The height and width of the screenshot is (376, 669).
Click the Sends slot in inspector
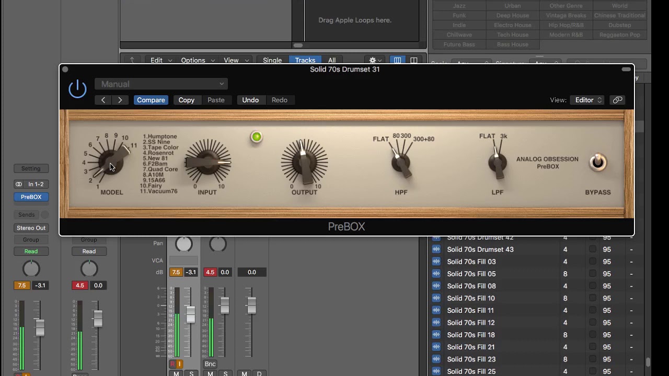27,215
